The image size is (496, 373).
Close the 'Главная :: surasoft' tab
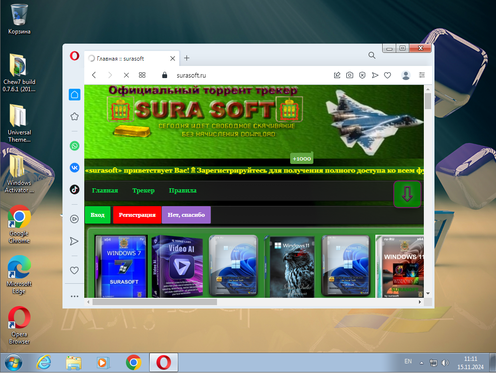click(x=172, y=58)
